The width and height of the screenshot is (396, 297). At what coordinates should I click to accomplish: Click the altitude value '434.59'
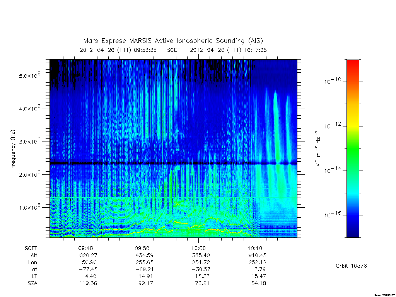coord(144,255)
